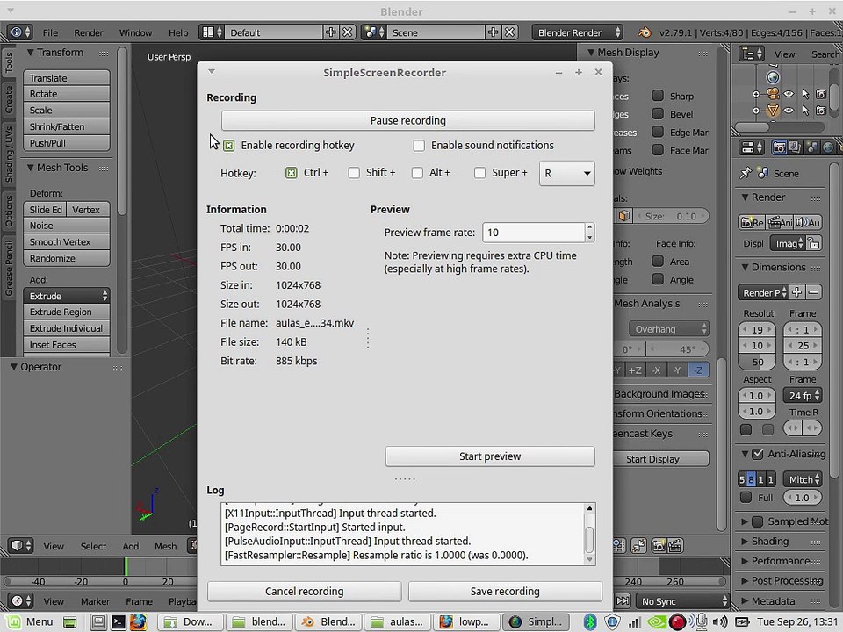Screen dimensions: 843x632
Task: Collapse the Mesh Tools panel
Action: click(x=31, y=167)
